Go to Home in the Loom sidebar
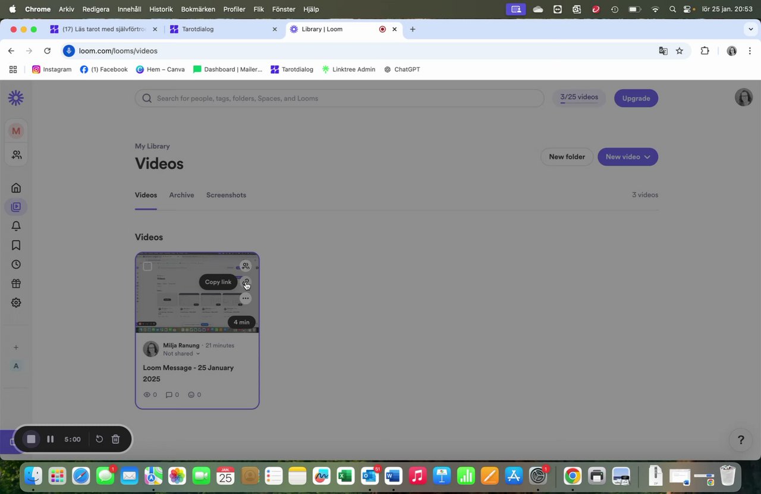 tap(16, 188)
